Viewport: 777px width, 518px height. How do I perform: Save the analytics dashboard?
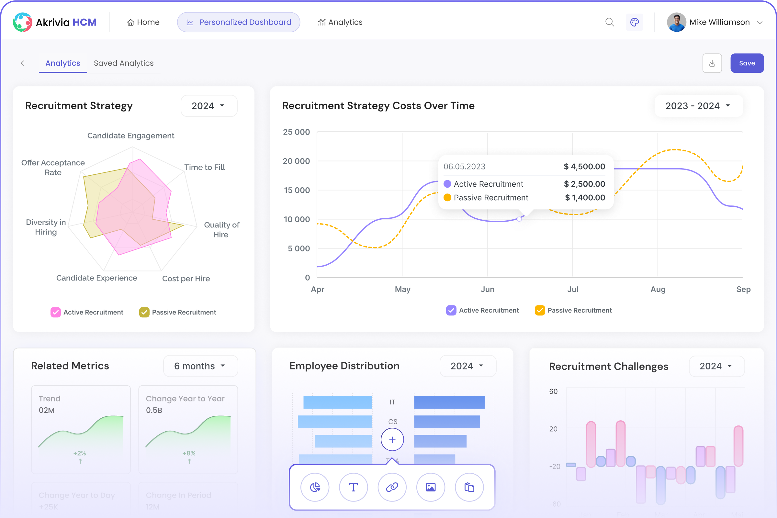[747, 63]
